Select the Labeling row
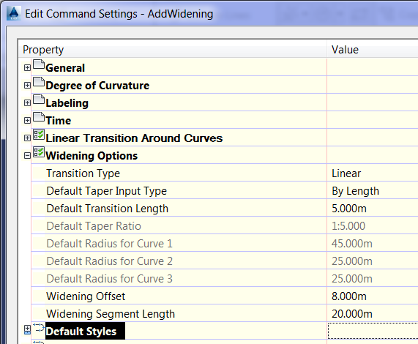Viewport: 418px width, 344px height. pos(67,103)
